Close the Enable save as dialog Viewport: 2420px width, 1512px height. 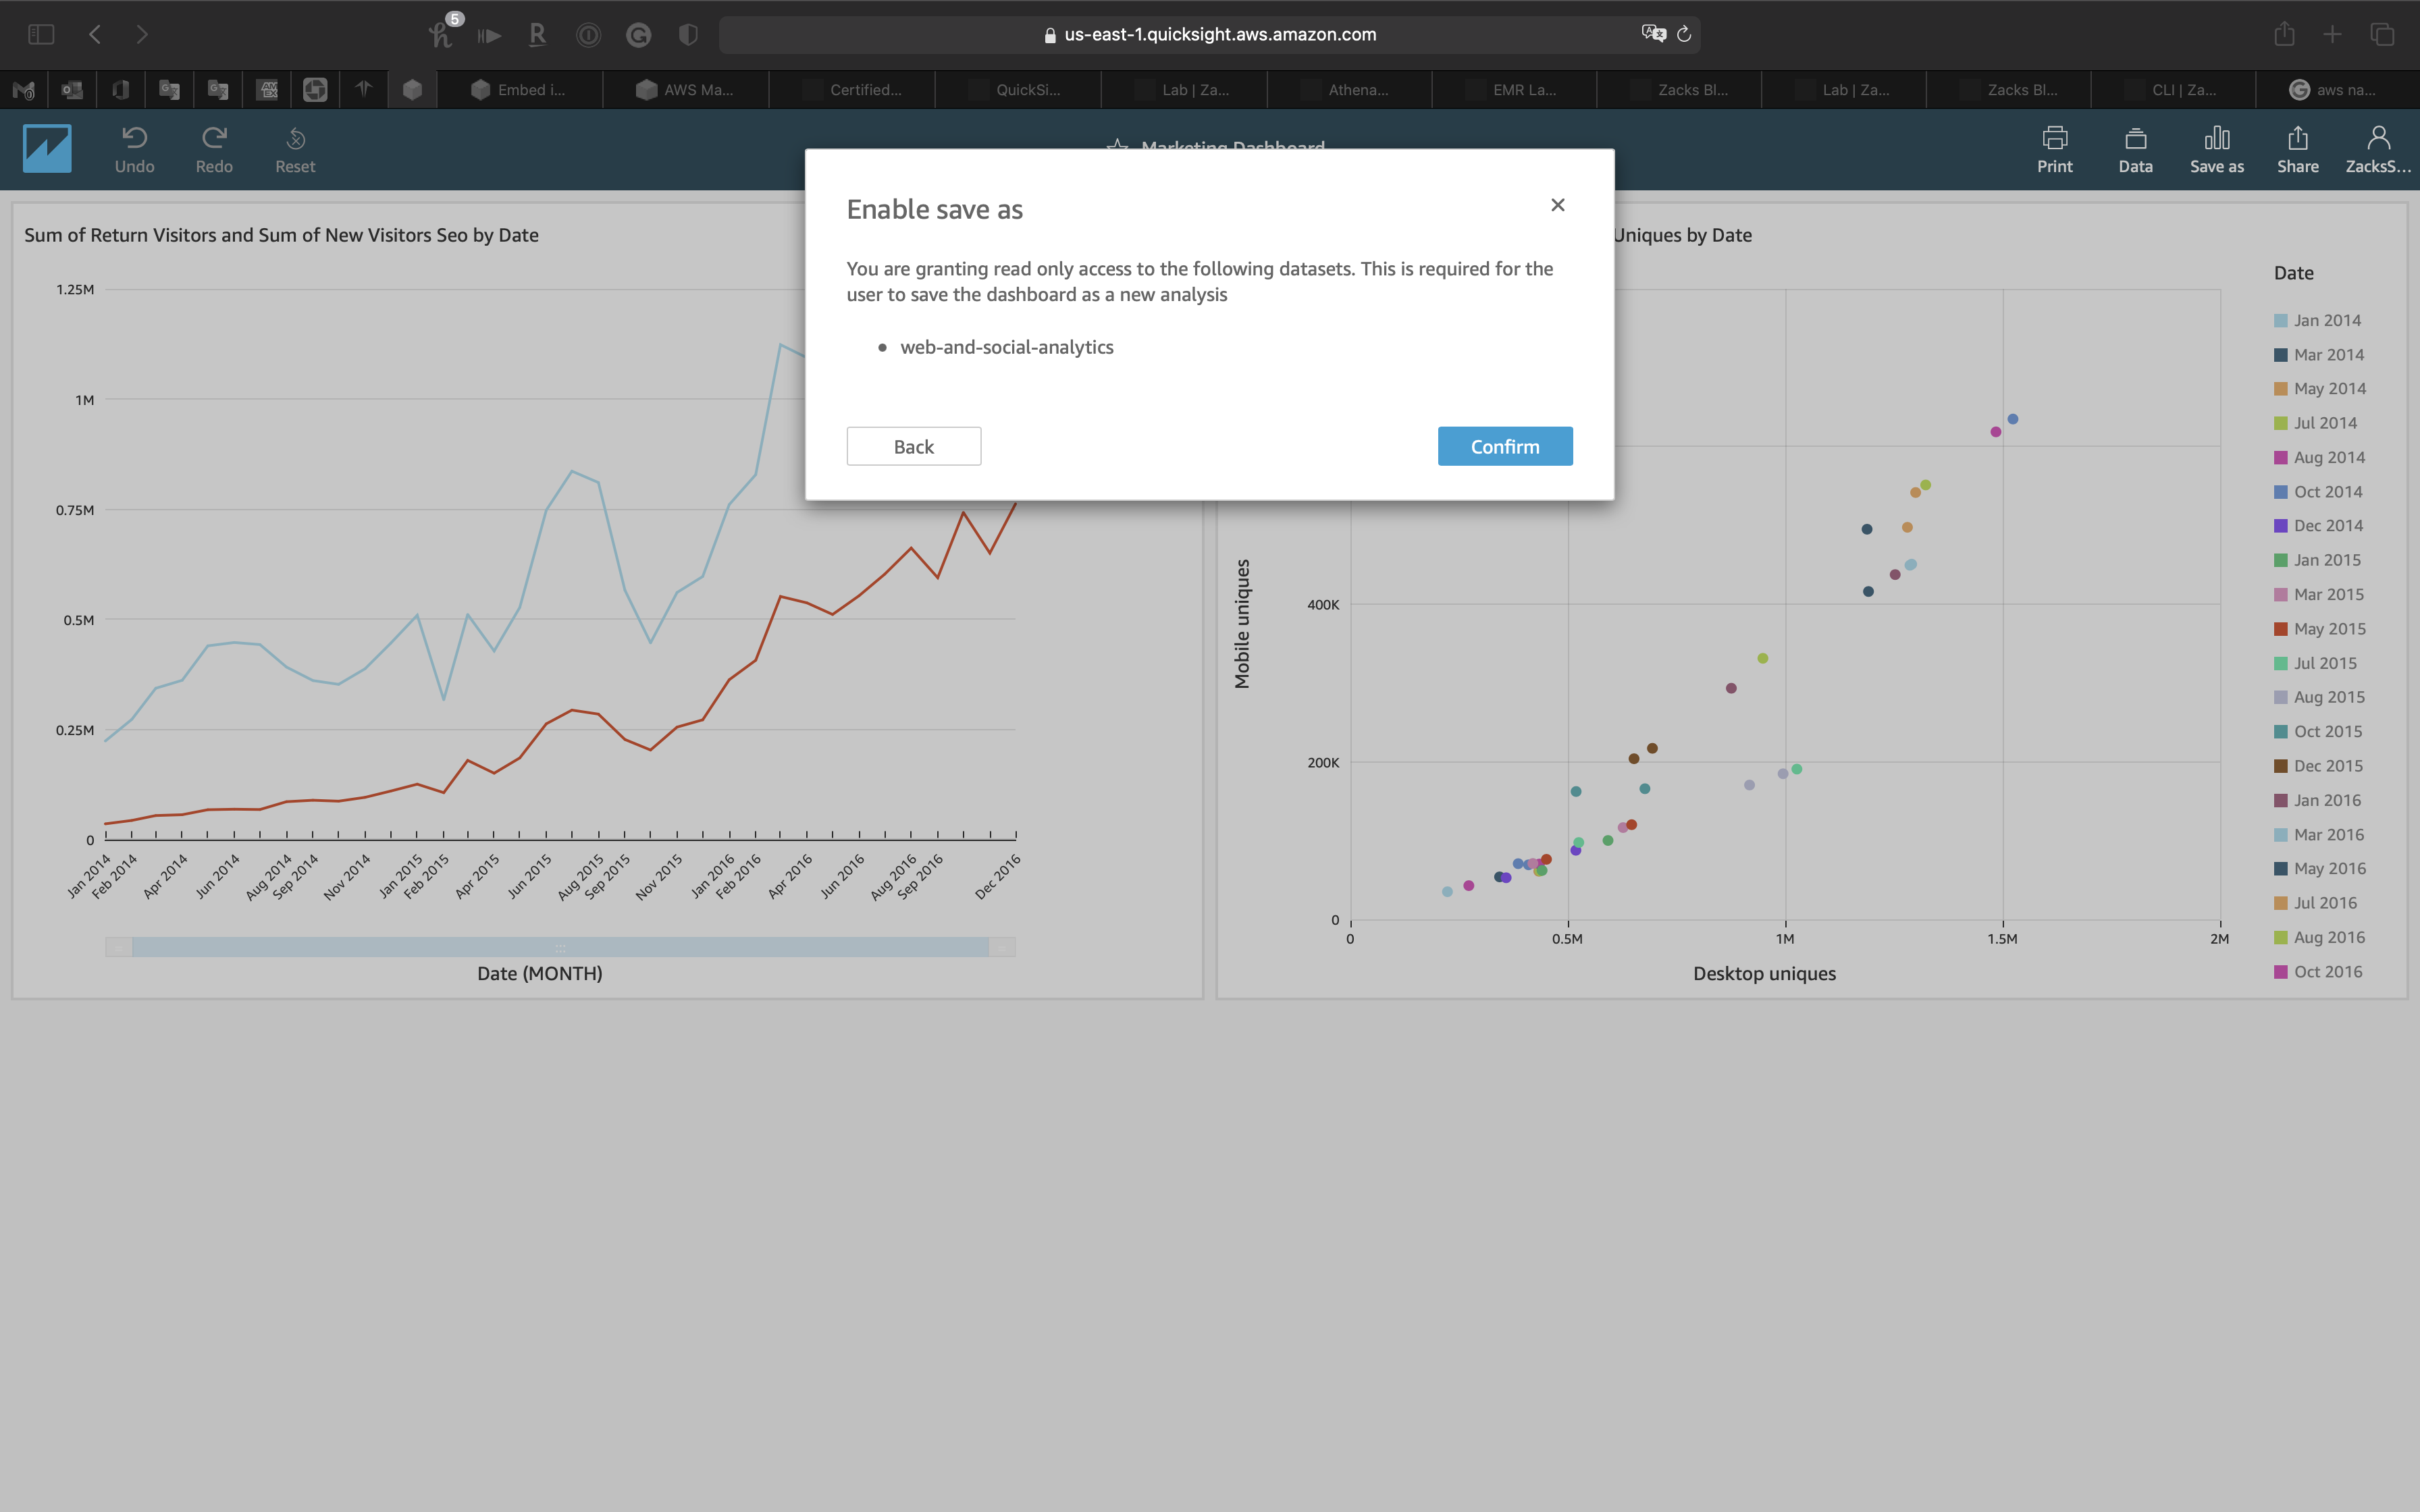1557,205
